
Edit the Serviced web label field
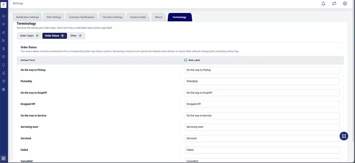click(262, 138)
